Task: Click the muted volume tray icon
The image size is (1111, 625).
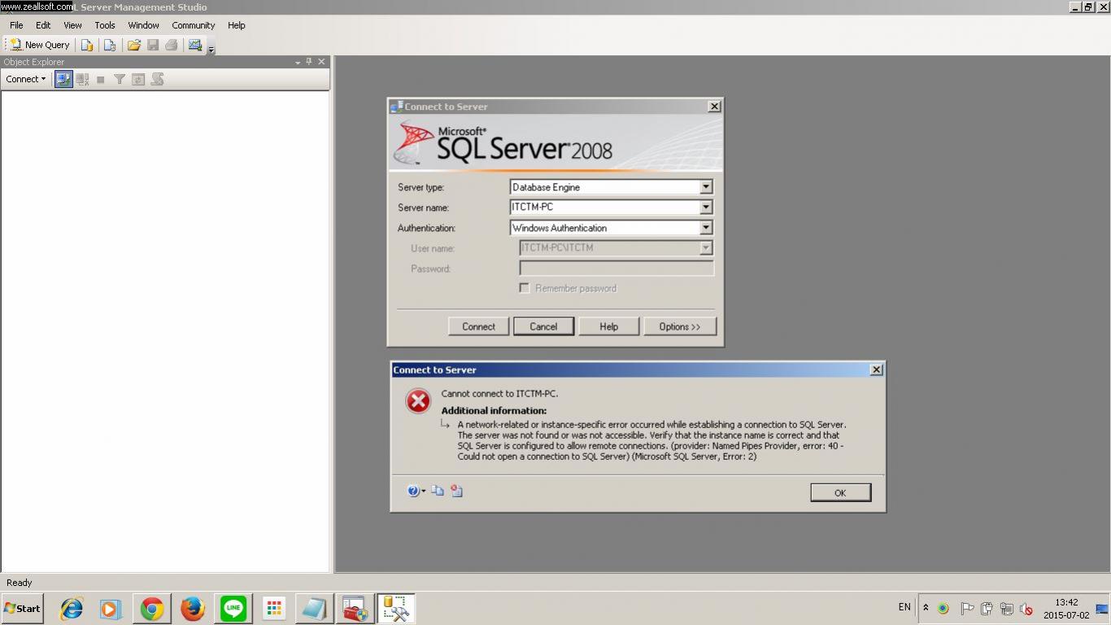Action: pos(1026,609)
